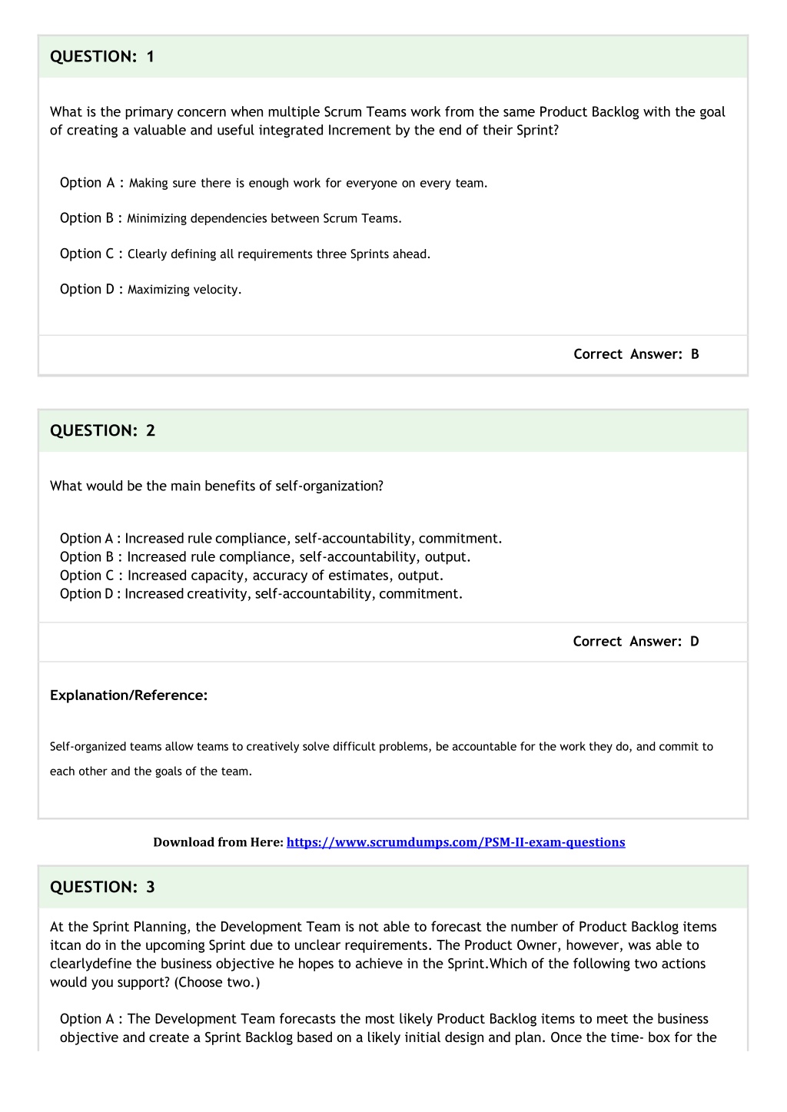The width and height of the screenshot is (787, 1112).
Task: Click the self-organization benefits question text
Action: [x=217, y=486]
